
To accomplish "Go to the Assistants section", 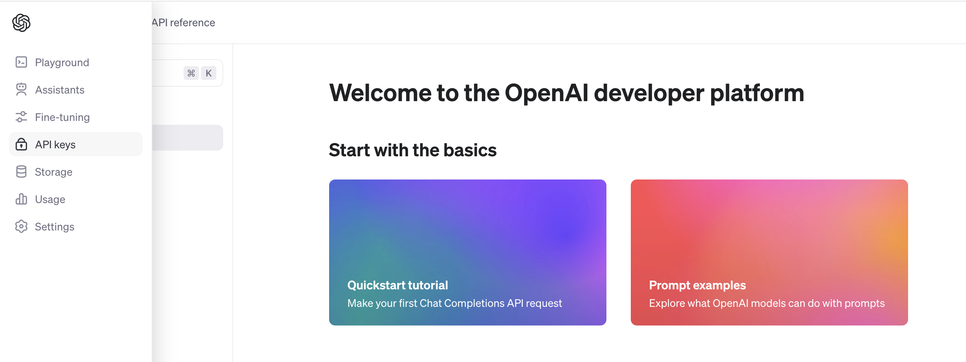I will [60, 90].
